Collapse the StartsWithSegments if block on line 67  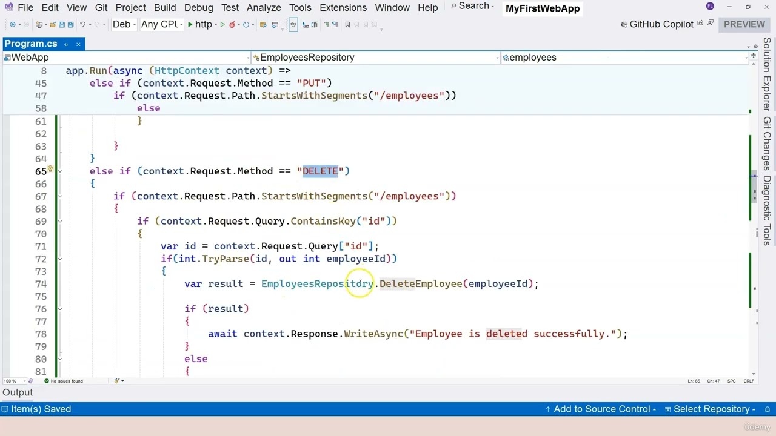click(x=59, y=196)
